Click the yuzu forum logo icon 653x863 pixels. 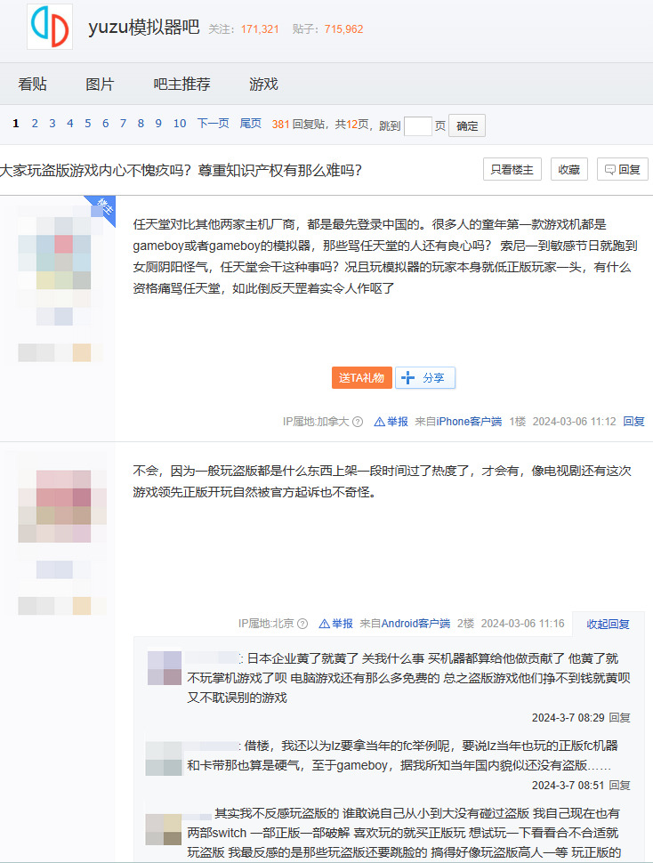(x=49, y=27)
